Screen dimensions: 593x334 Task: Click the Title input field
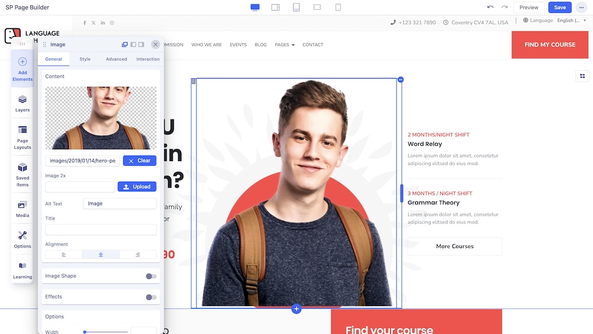tap(101, 230)
